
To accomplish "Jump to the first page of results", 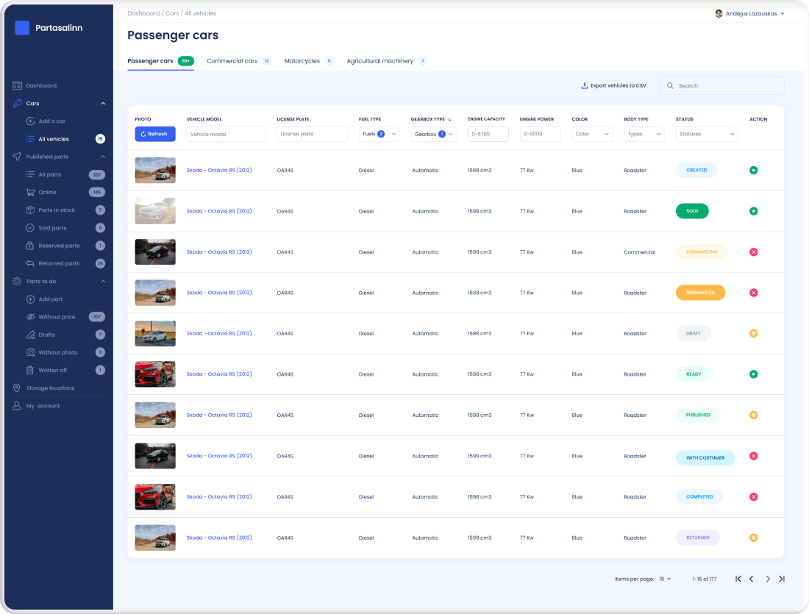I will [738, 579].
